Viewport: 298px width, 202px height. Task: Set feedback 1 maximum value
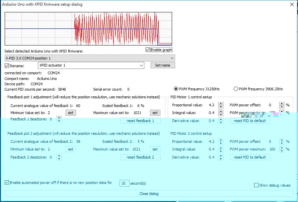[x=155, y=113]
